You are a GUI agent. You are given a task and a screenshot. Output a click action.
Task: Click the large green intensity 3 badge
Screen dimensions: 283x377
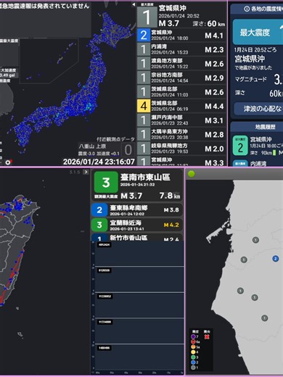[x=106, y=182]
